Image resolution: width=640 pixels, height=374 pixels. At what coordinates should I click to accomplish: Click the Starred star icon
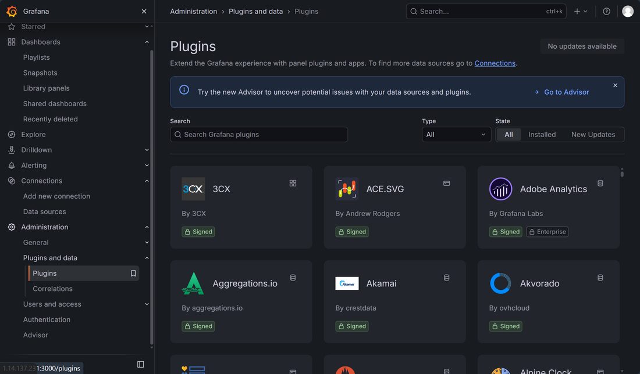point(12,27)
